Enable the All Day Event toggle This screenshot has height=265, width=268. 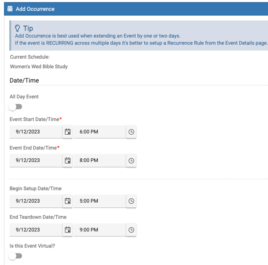16,107
